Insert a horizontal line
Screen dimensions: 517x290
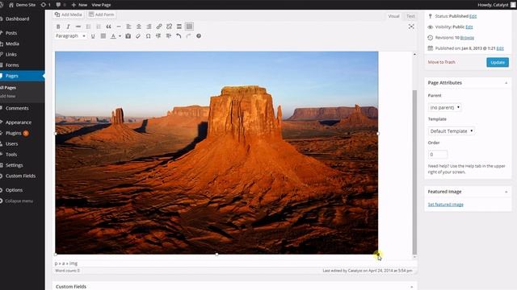click(119, 27)
